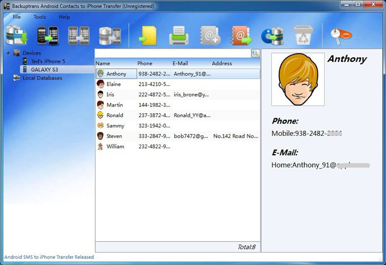Image resolution: width=386 pixels, height=265 pixels.
Task: Click email Ronald_YY@a...
Action: 192,115
